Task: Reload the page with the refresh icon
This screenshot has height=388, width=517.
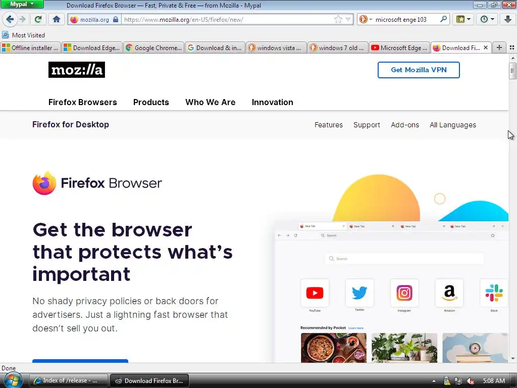Action: [x=38, y=20]
